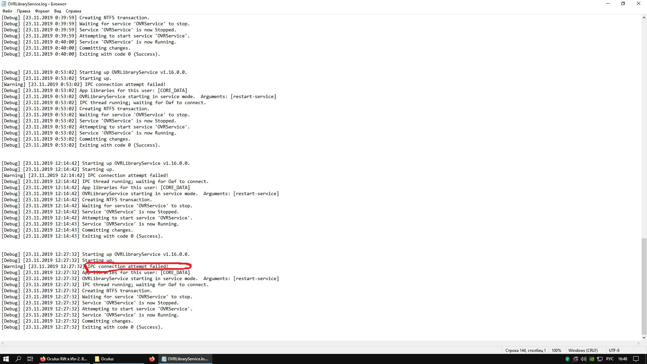Click the РУС language indicator
The height and width of the screenshot is (364, 647).
(610, 359)
